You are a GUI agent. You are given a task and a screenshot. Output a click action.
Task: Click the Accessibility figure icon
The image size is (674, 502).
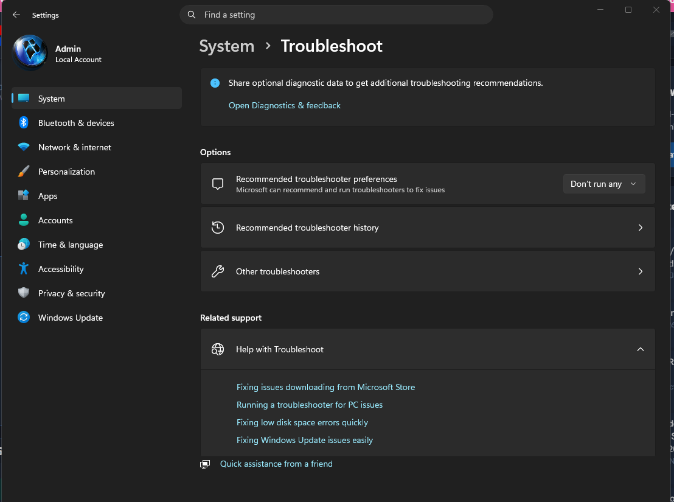pyautogui.click(x=24, y=268)
